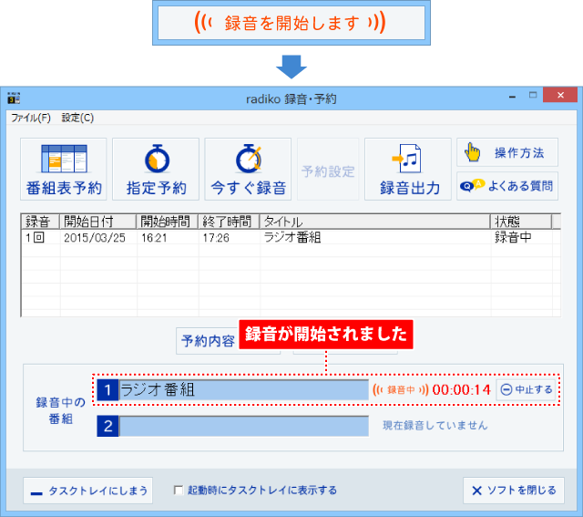
Task: Click the disabled 予約設定 button
Action: (328, 170)
